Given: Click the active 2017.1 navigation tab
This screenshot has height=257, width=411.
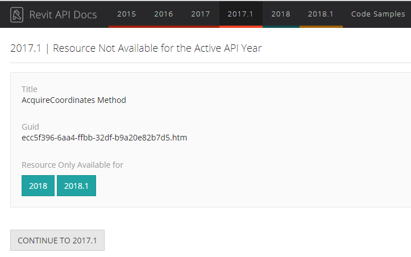Looking at the screenshot, I should 240,14.
